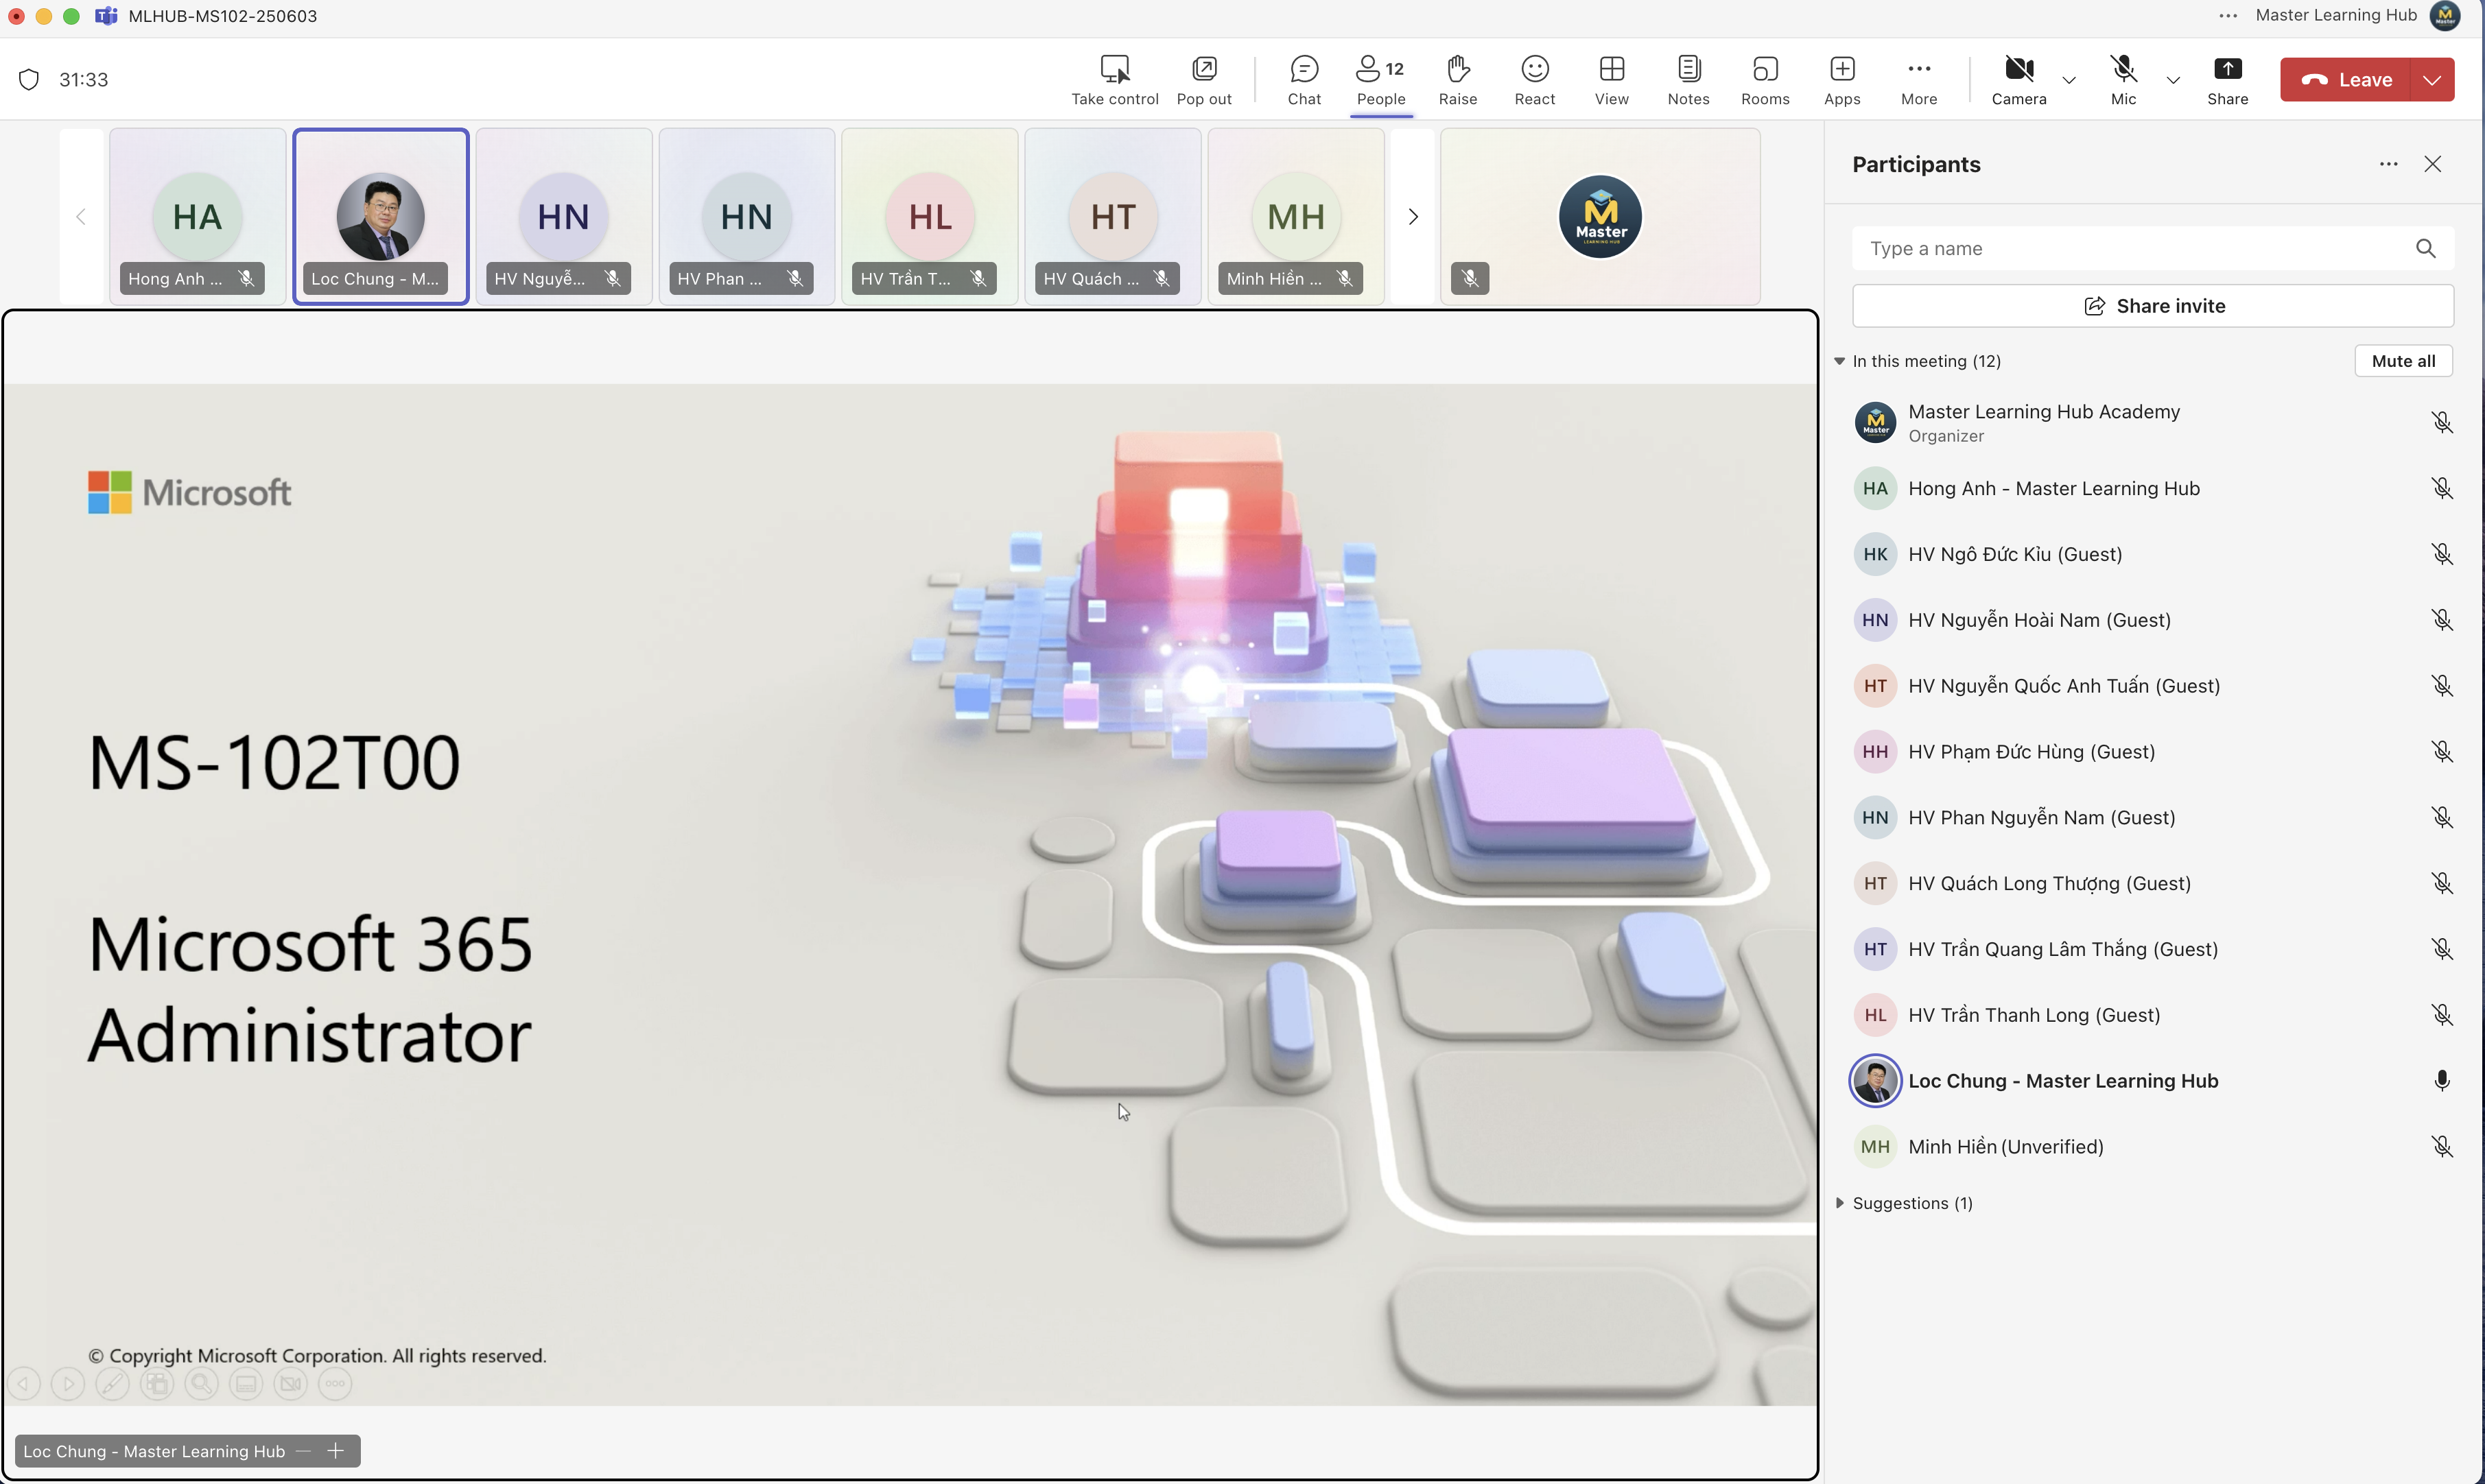Open the Apps menu

(x=1841, y=80)
